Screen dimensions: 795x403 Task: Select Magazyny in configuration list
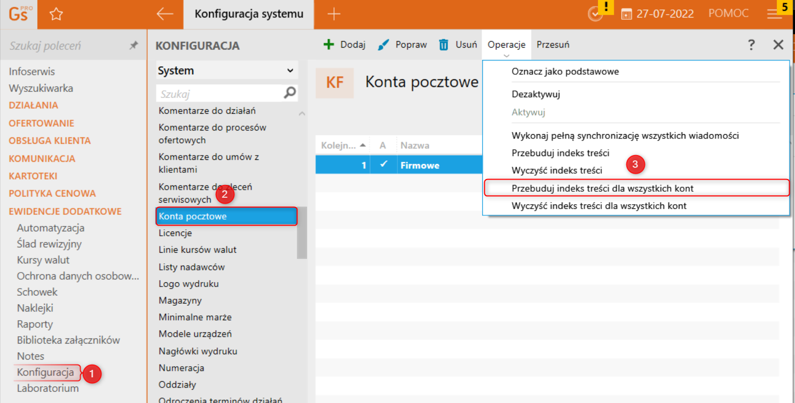pyautogui.click(x=180, y=300)
